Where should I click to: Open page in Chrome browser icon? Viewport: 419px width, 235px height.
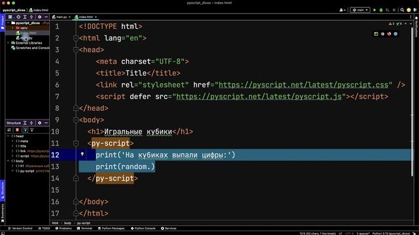point(382,34)
